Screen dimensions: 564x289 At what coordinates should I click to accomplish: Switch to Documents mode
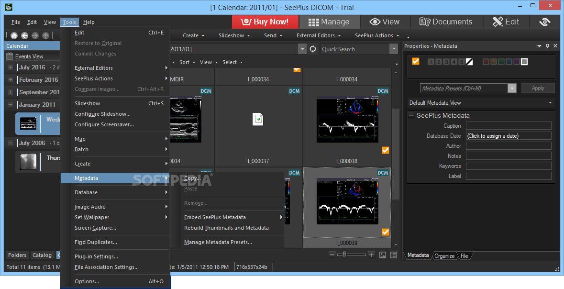(446, 22)
